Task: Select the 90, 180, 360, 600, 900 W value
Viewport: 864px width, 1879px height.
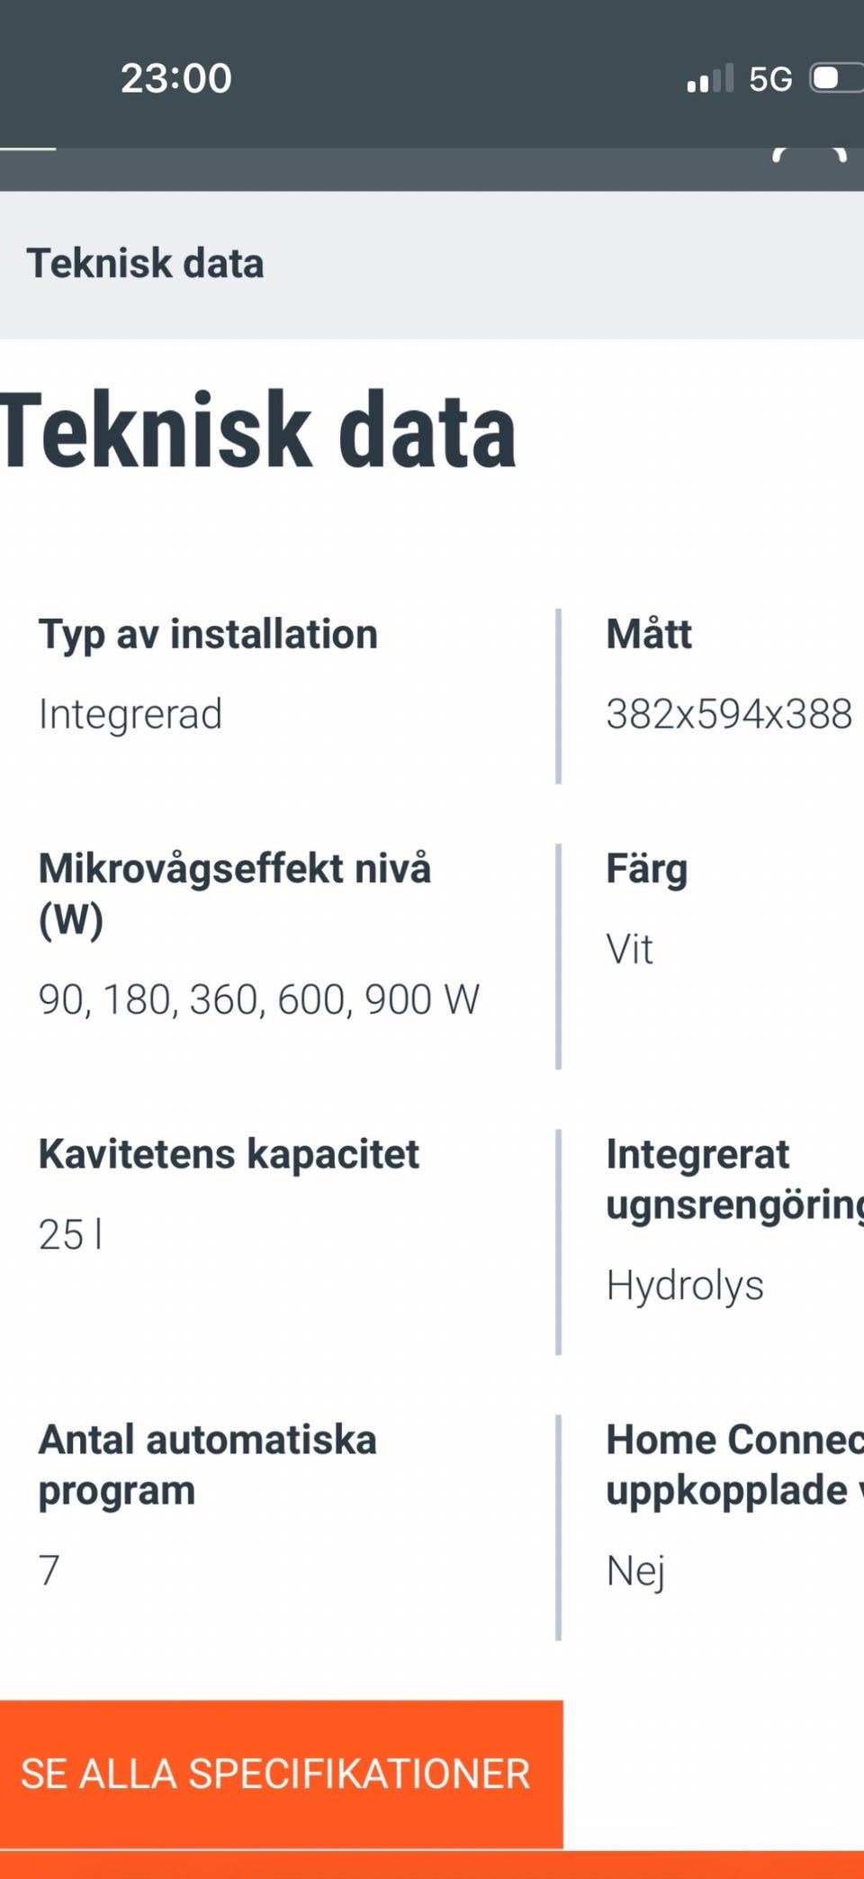Action: coord(259,1000)
